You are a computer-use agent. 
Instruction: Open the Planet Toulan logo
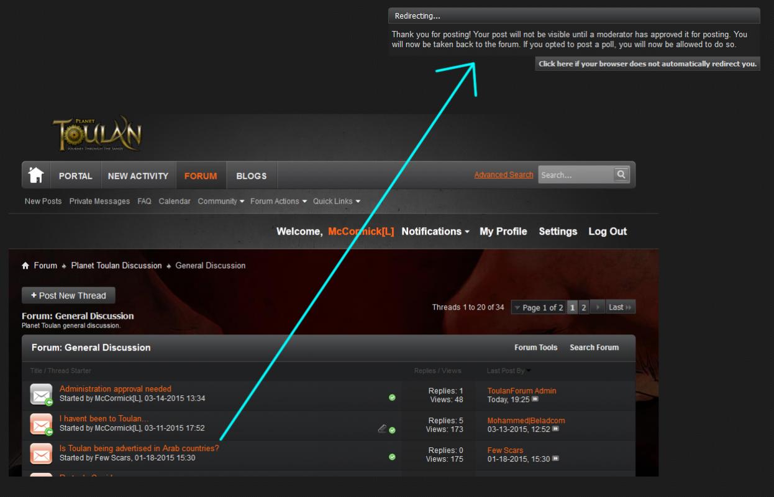coord(97,133)
